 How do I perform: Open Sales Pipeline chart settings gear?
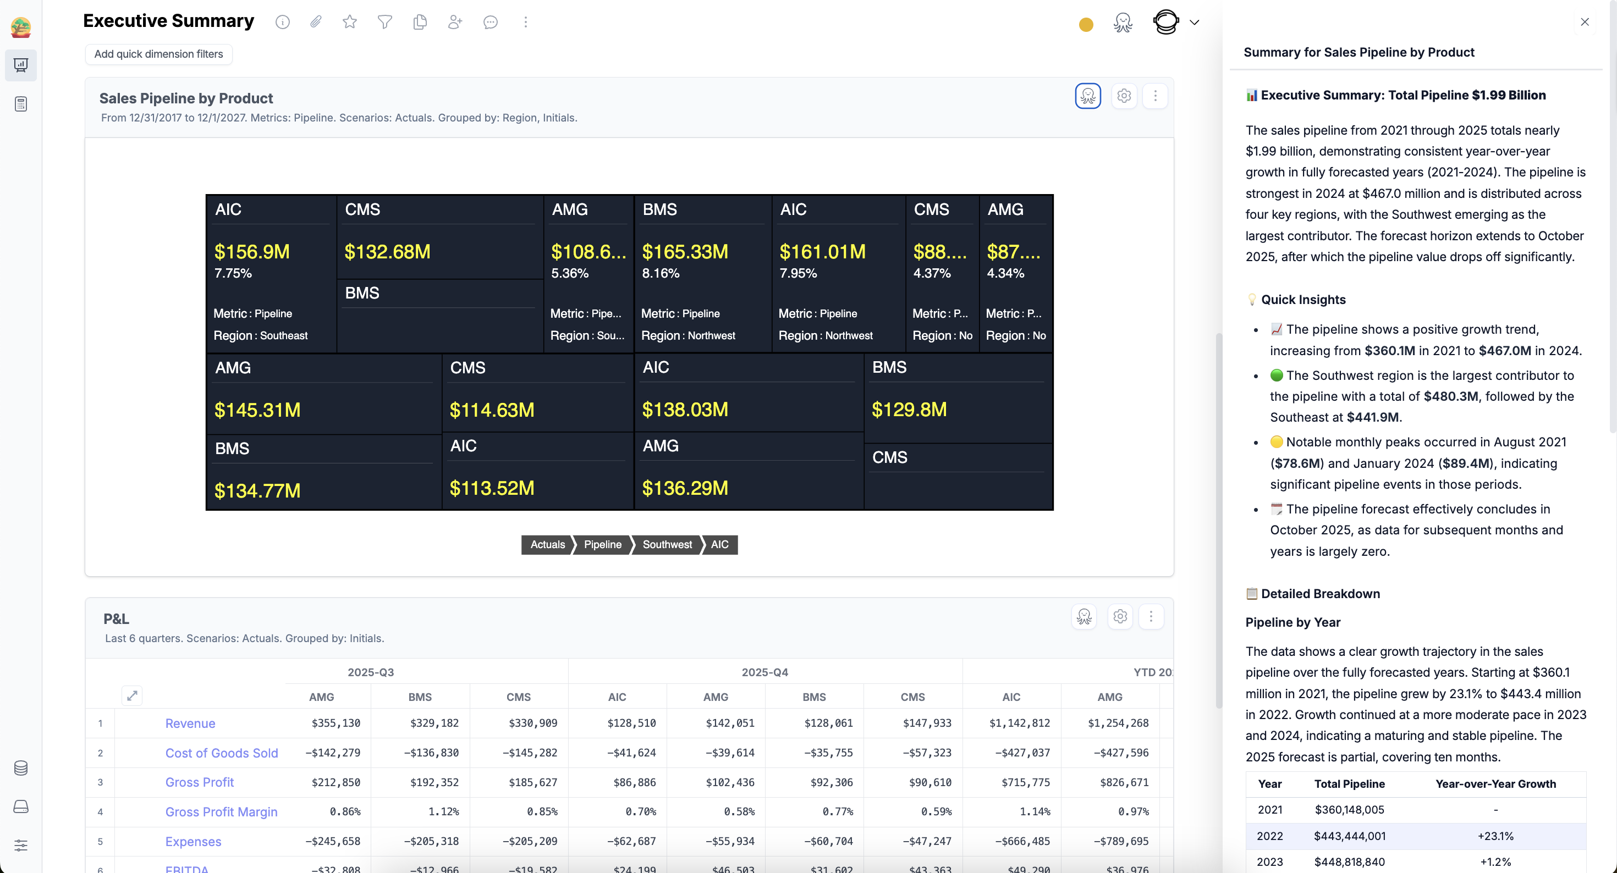pos(1124,96)
